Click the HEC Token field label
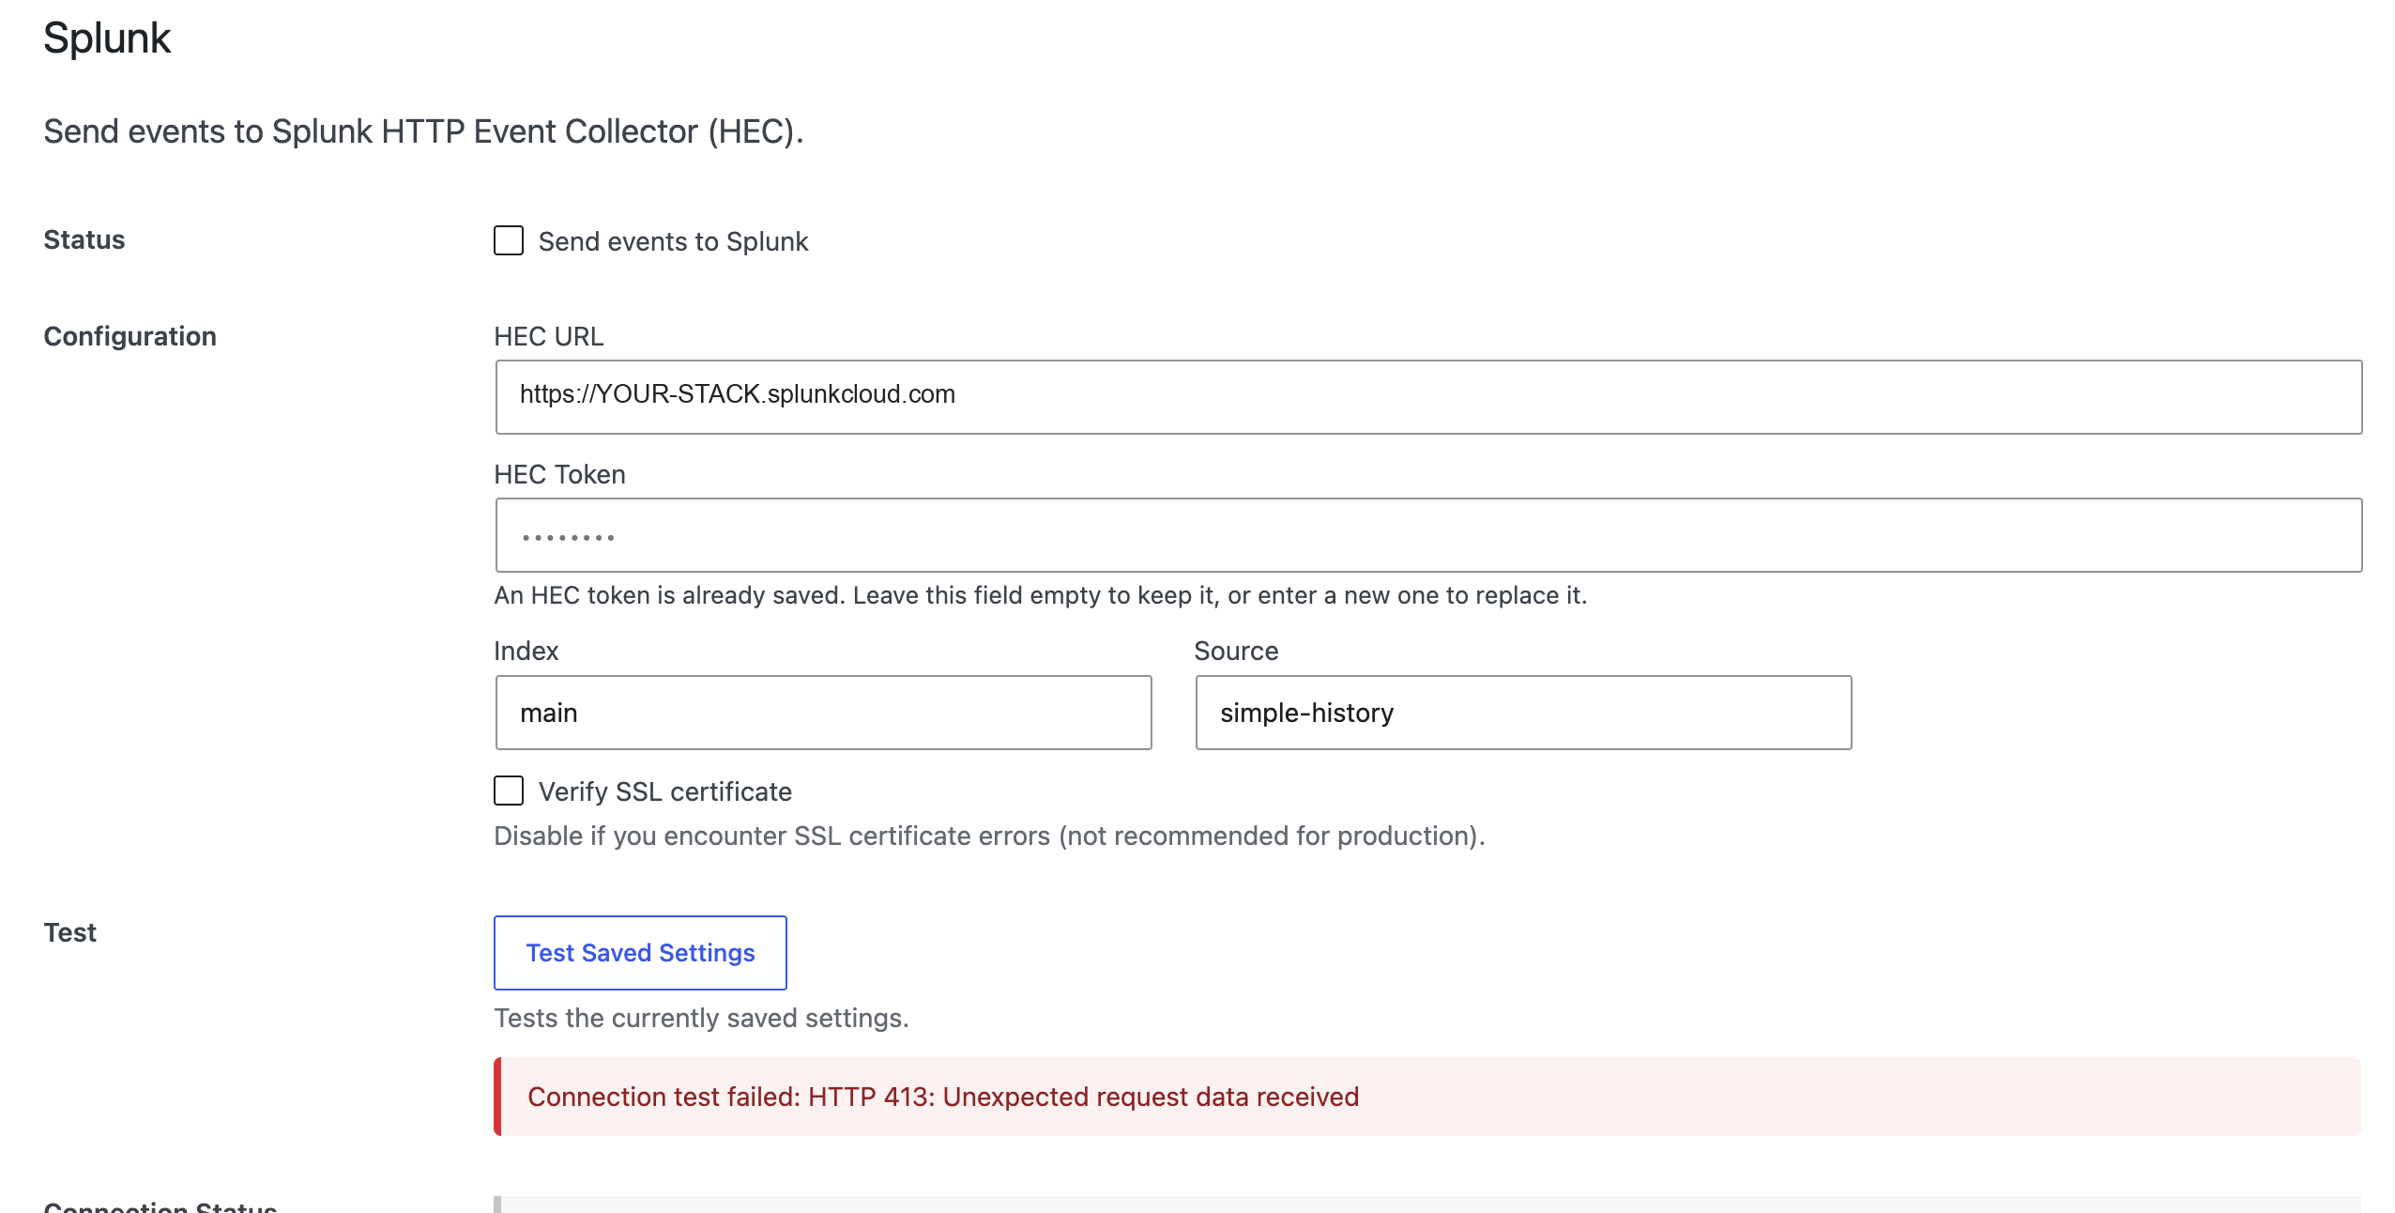 (x=560, y=474)
